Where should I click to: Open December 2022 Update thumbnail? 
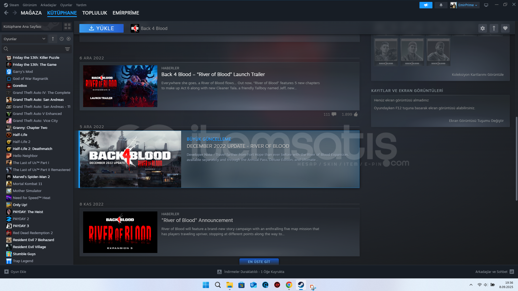[130, 159]
